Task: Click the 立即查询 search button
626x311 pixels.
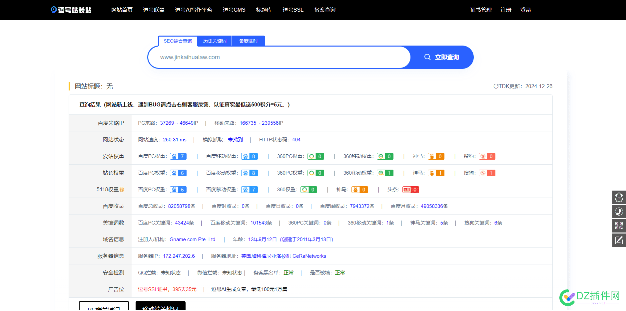Action: [x=441, y=57]
